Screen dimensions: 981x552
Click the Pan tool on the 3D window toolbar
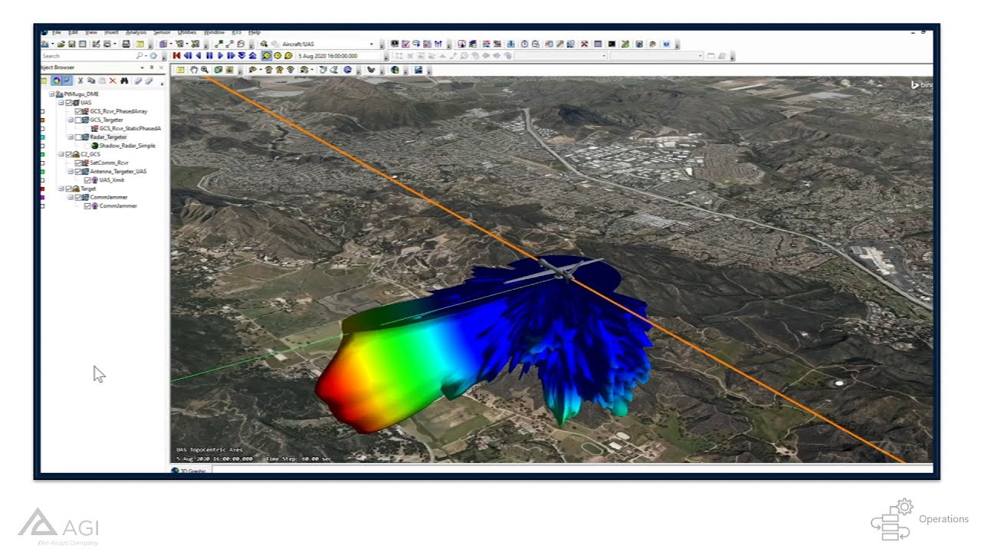193,70
